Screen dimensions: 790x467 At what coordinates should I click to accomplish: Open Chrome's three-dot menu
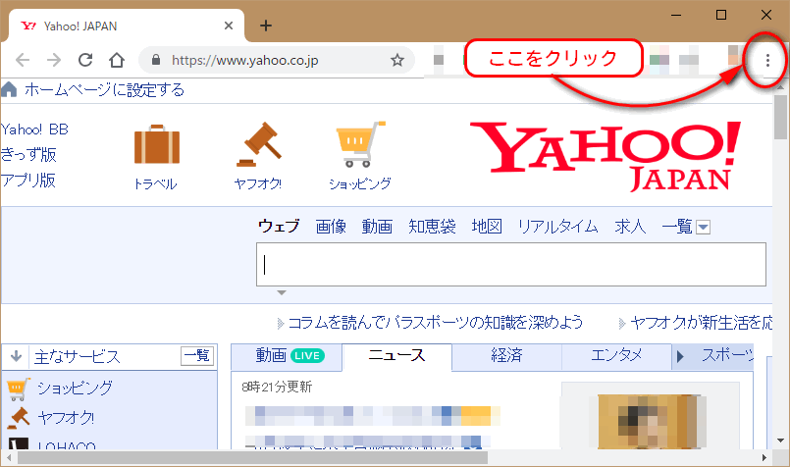pos(766,60)
